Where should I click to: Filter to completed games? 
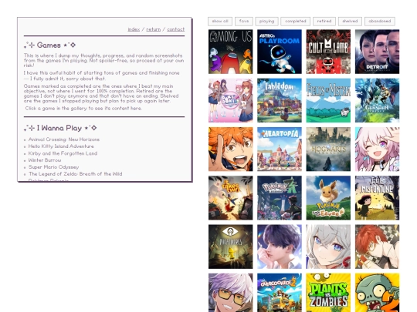(296, 22)
